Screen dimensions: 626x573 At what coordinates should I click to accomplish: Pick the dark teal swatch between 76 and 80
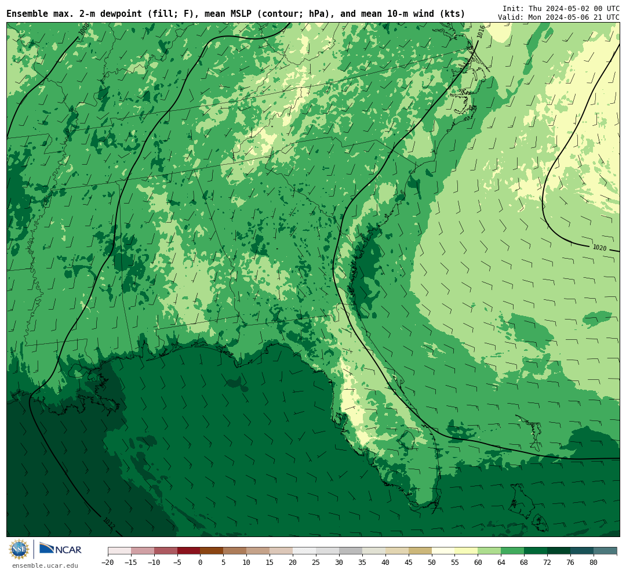[583, 550]
